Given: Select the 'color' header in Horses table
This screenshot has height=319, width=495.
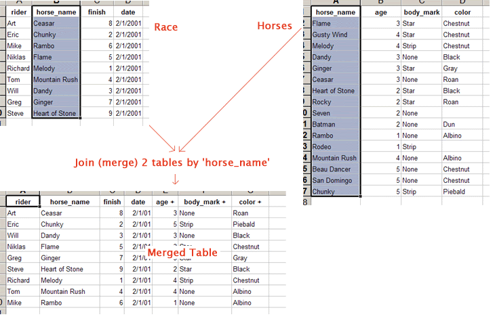Looking at the screenshot, I should click(x=462, y=12).
